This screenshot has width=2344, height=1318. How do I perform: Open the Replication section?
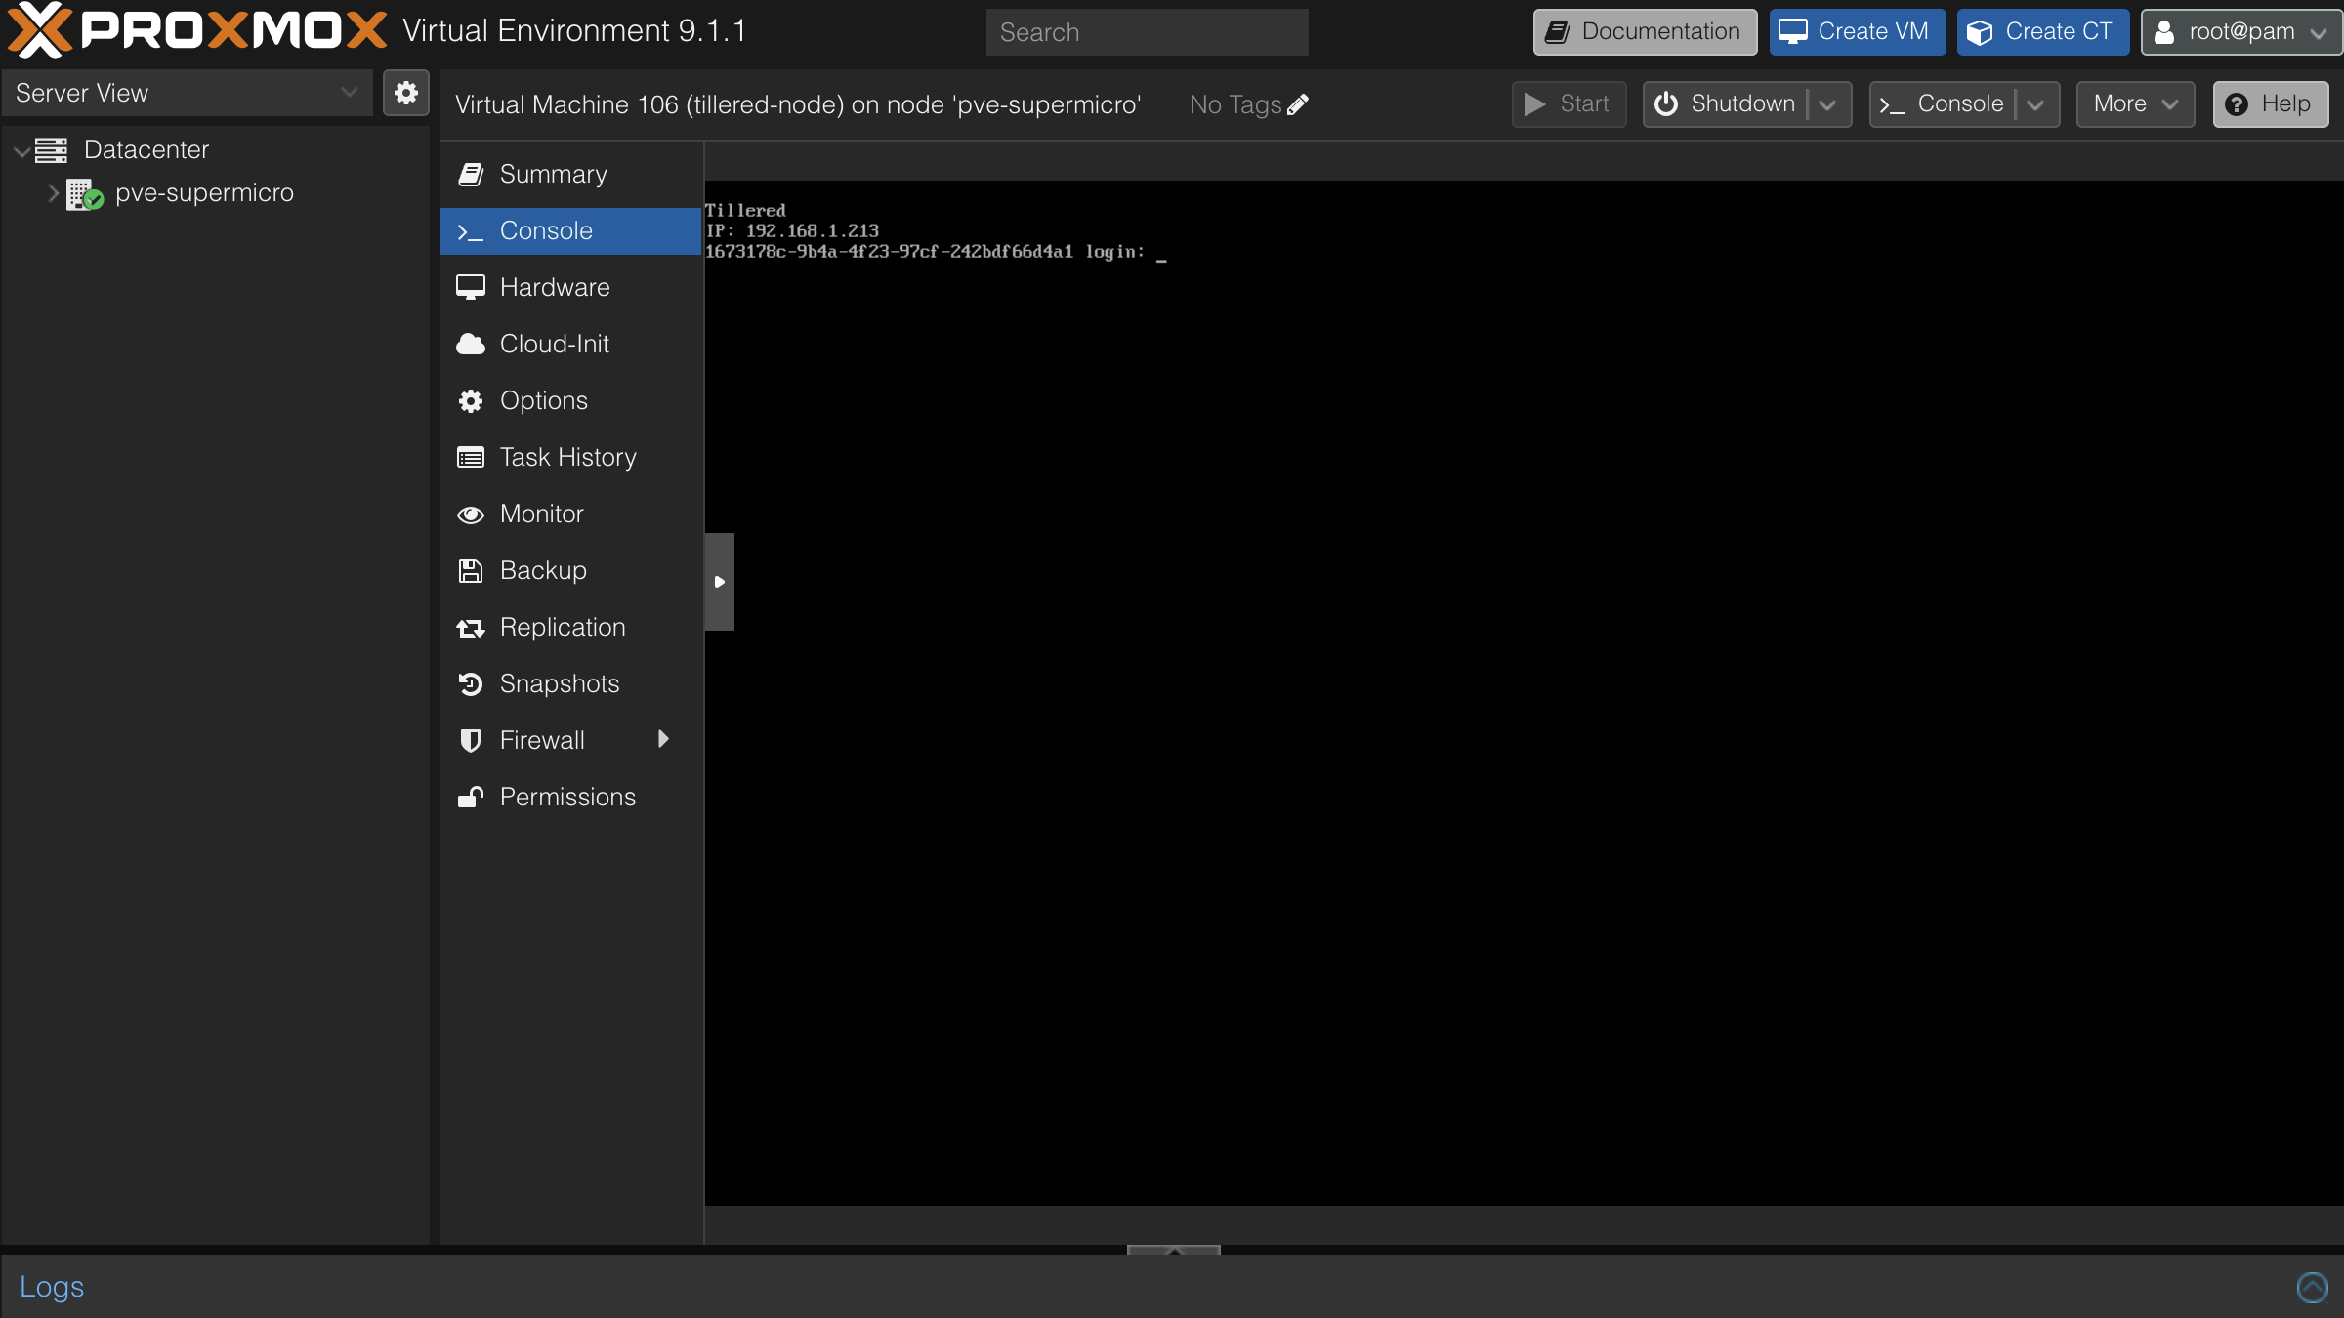point(571,627)
